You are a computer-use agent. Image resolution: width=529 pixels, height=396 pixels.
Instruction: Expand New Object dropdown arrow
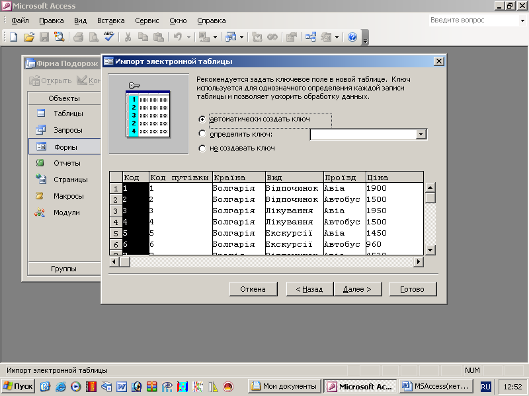(337, 37)
